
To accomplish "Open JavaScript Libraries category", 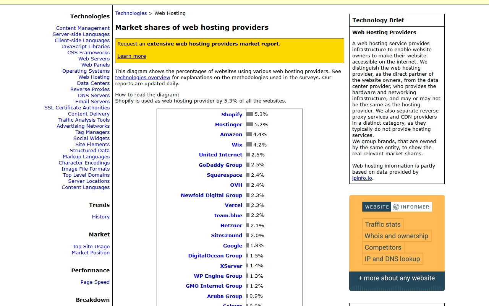I will (x=85, y=47).
